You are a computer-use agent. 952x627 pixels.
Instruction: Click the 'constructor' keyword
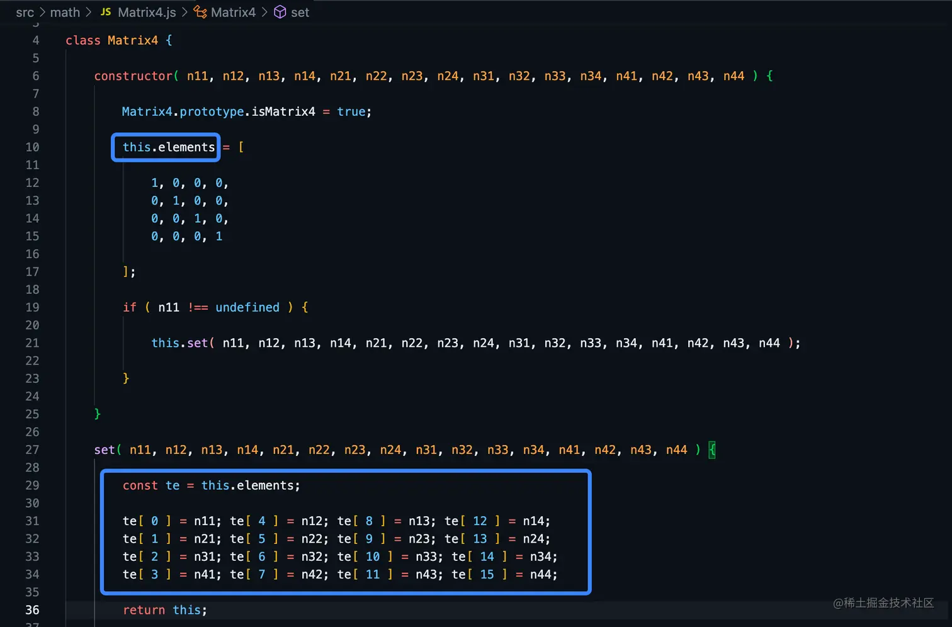133,76
